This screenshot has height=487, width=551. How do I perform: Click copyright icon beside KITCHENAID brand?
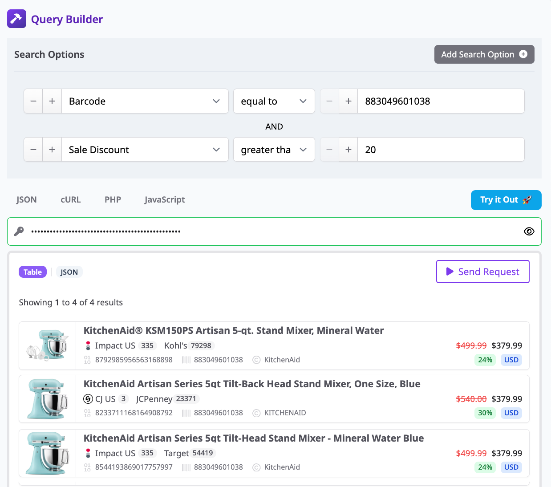[256, 413]
